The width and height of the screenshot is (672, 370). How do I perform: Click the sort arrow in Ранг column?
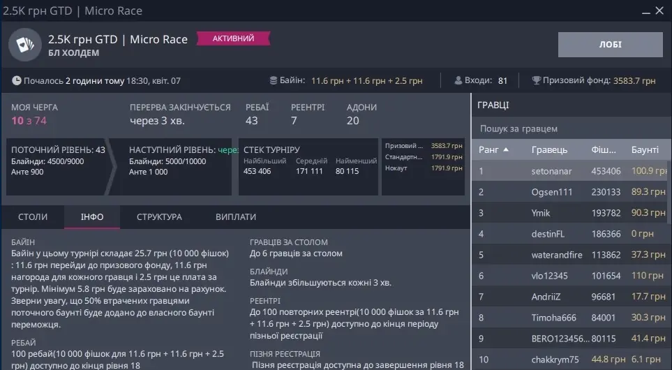coord(506,150)
